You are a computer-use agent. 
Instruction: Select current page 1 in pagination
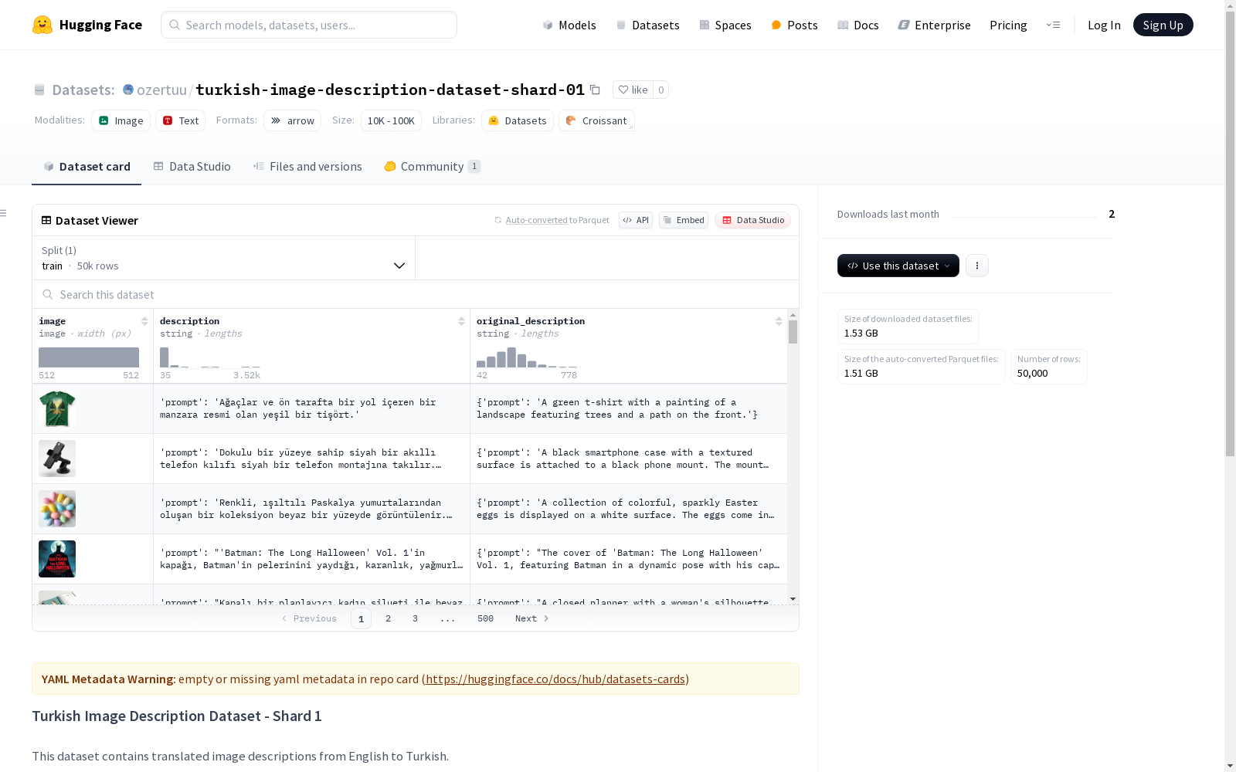361,618
